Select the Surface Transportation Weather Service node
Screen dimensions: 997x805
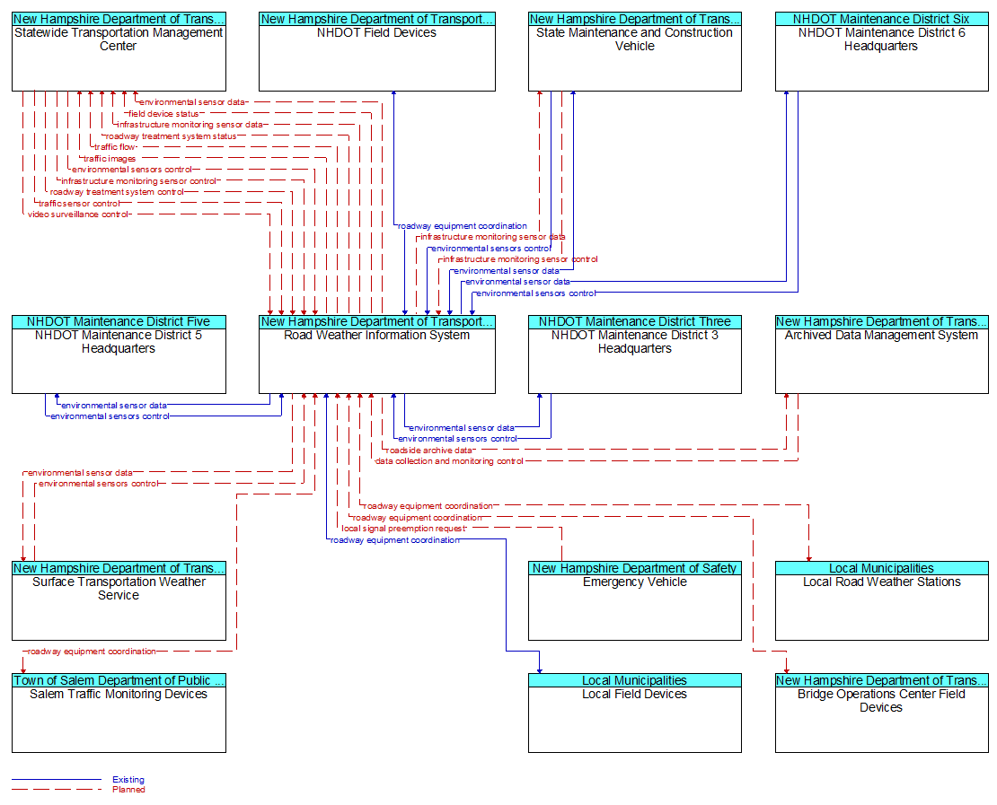pyautogui.click(x=119, y=600)
